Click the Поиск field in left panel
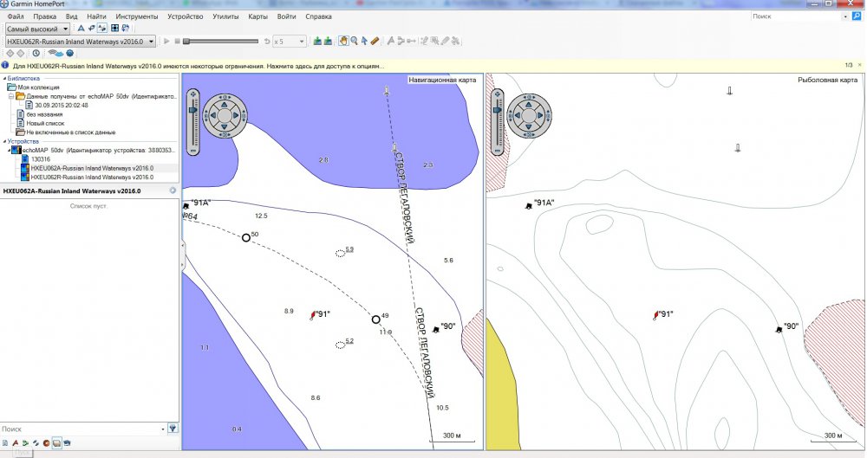 tap(80, 429)
